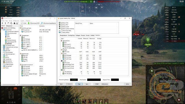Click the refresh icon in AIDA64 toolbar
Screen dimensions: 185x104
[x=11, y=23]
